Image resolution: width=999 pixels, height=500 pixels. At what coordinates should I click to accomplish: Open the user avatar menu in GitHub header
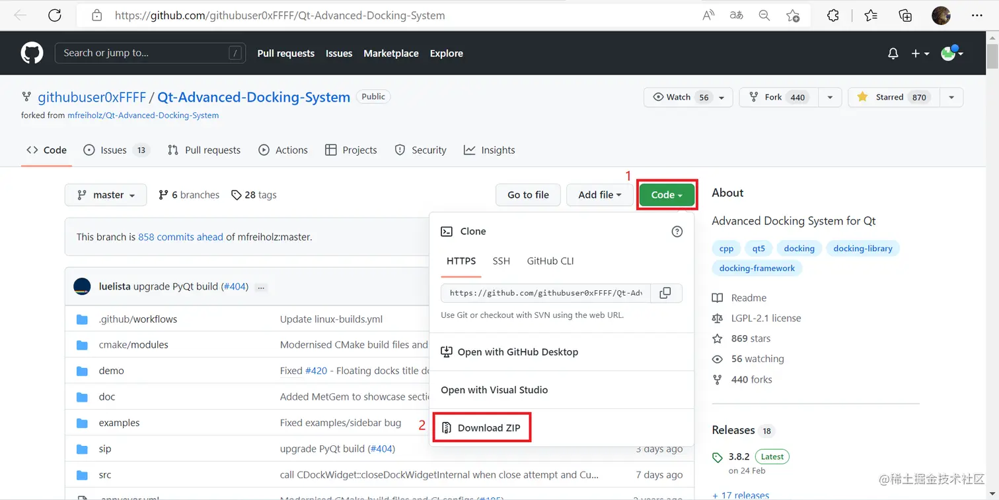[952, 53]
